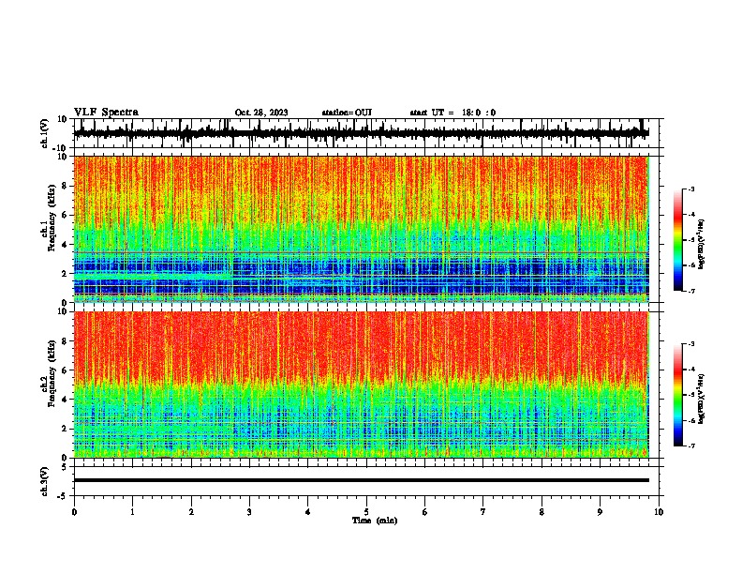Click inside the ch.1 spectrogram panel

(x=366, y=229)
